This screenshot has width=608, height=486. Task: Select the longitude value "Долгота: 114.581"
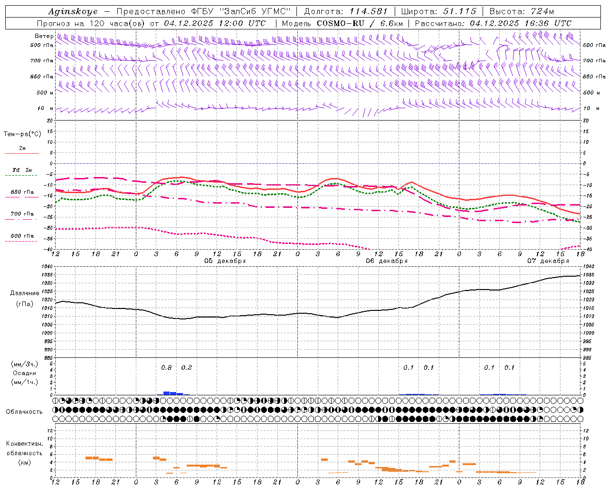tap(346, 11)
